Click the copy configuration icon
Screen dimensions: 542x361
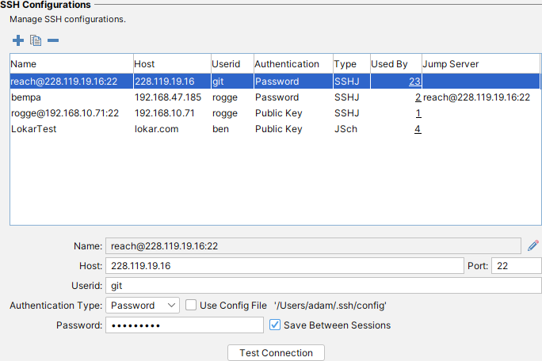pyautogui.click(x=35, y=40)
